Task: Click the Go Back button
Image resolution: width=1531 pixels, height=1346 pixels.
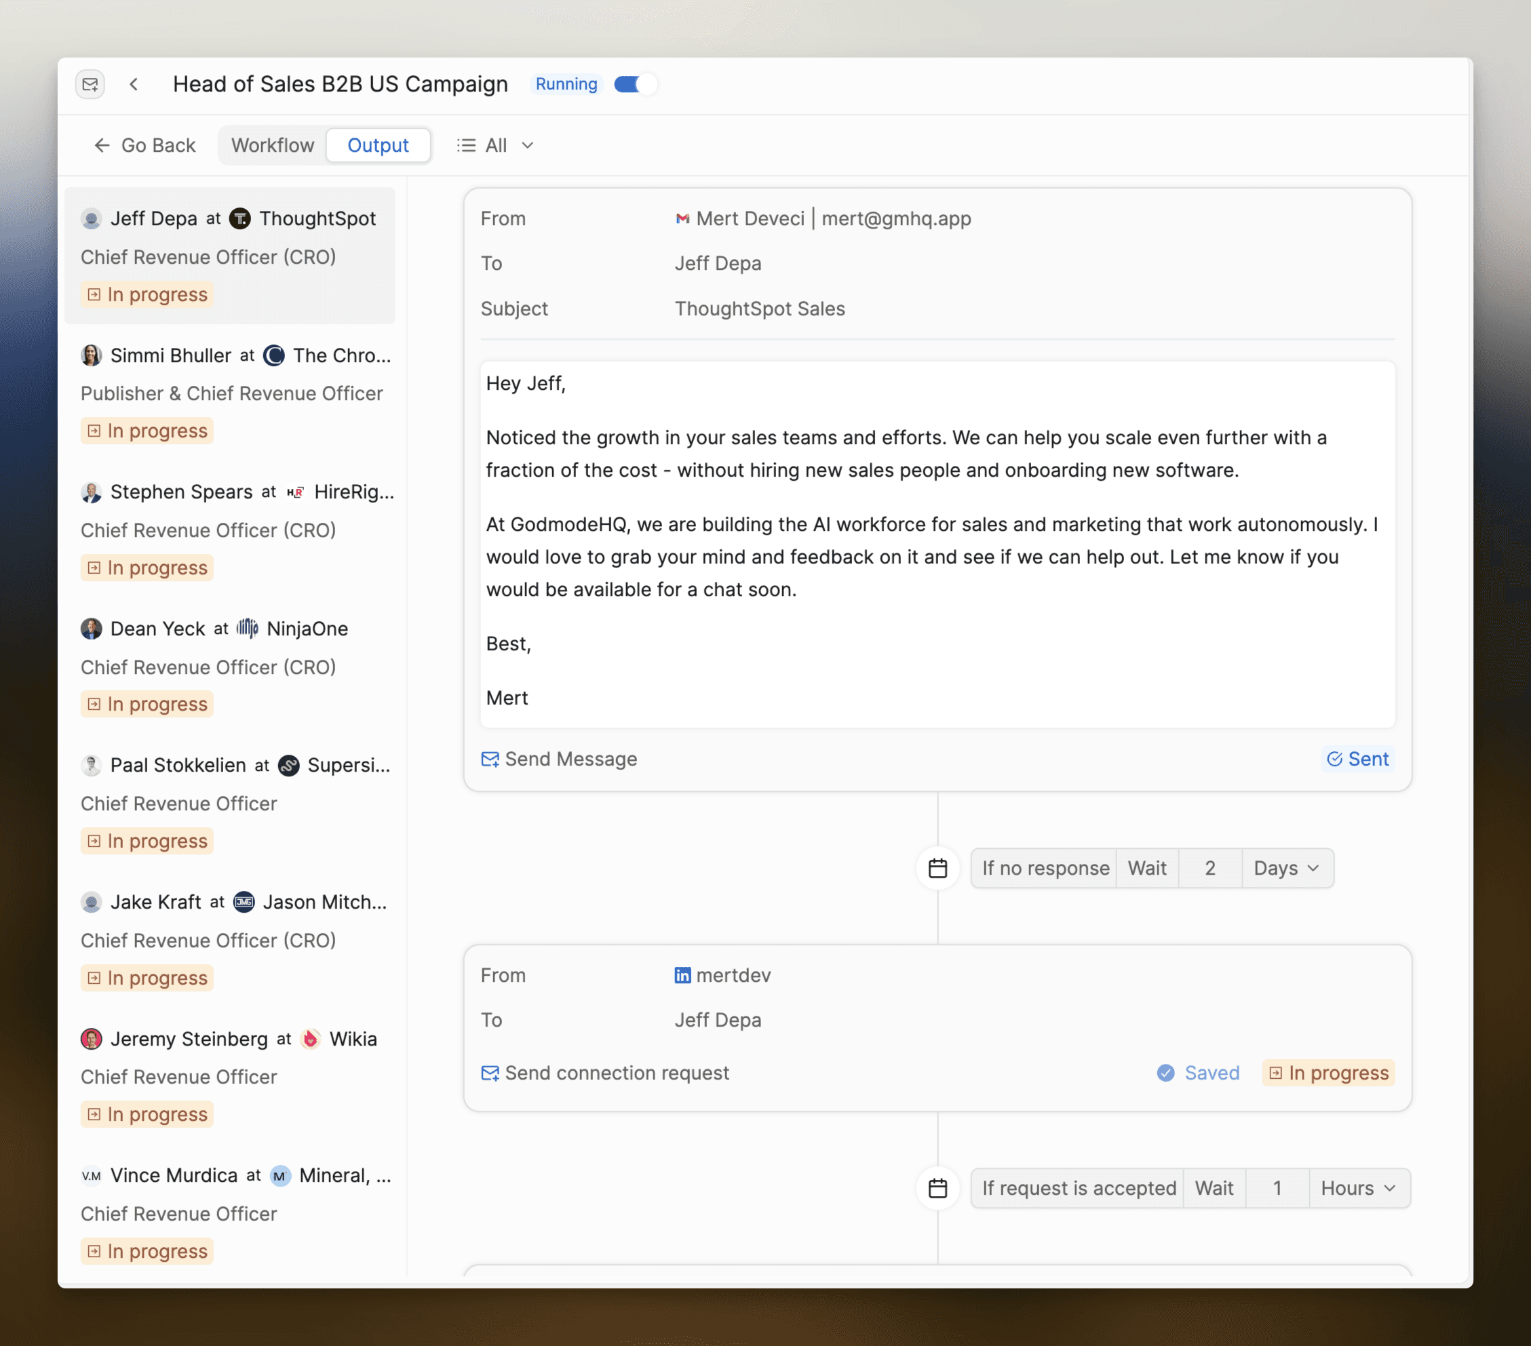Action: (144, 145)
